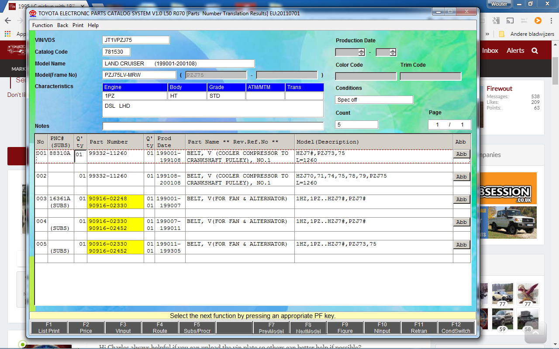
Task: Click the F1 List Print button
Action: [49, 328]
